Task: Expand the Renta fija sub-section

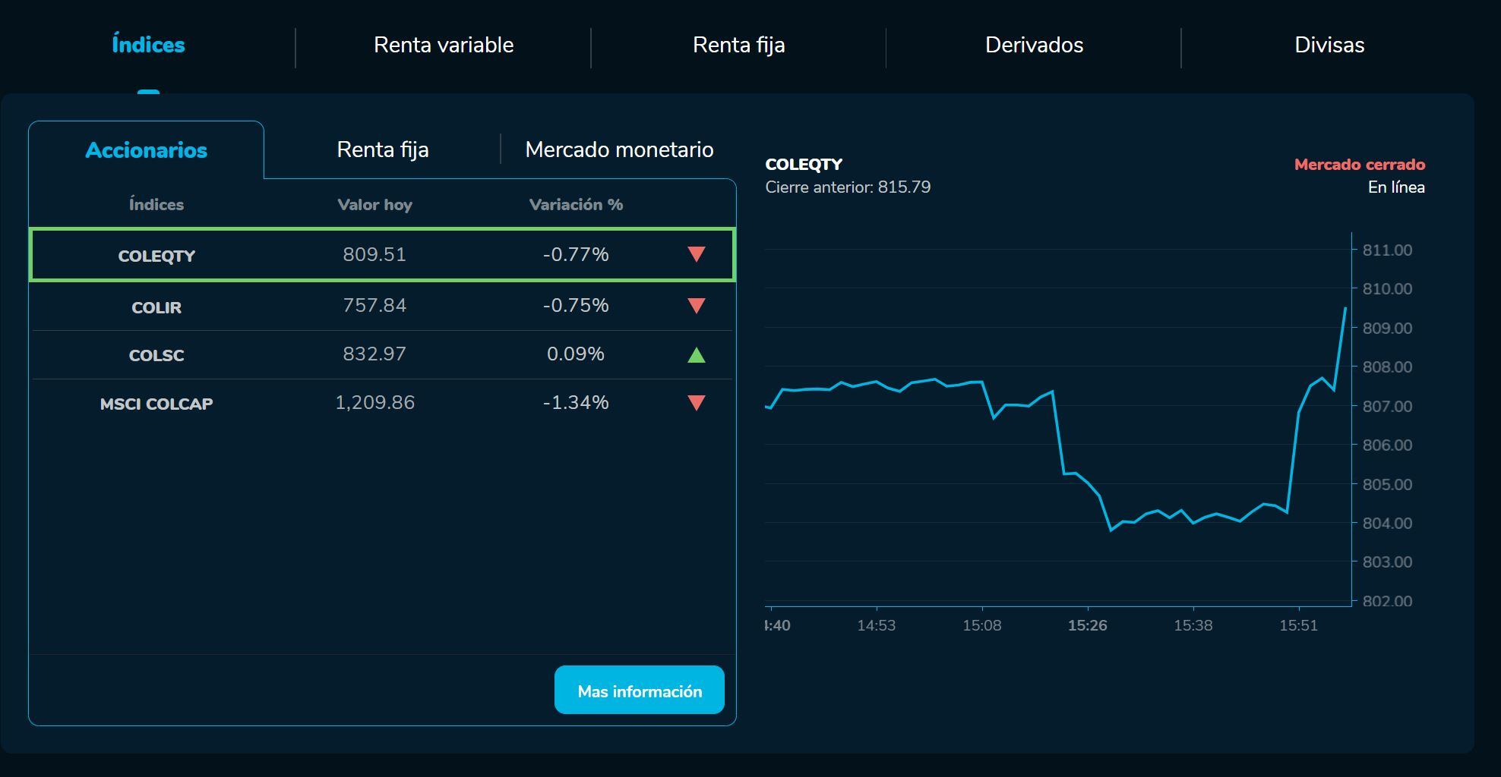Action: tap(384, 149)
